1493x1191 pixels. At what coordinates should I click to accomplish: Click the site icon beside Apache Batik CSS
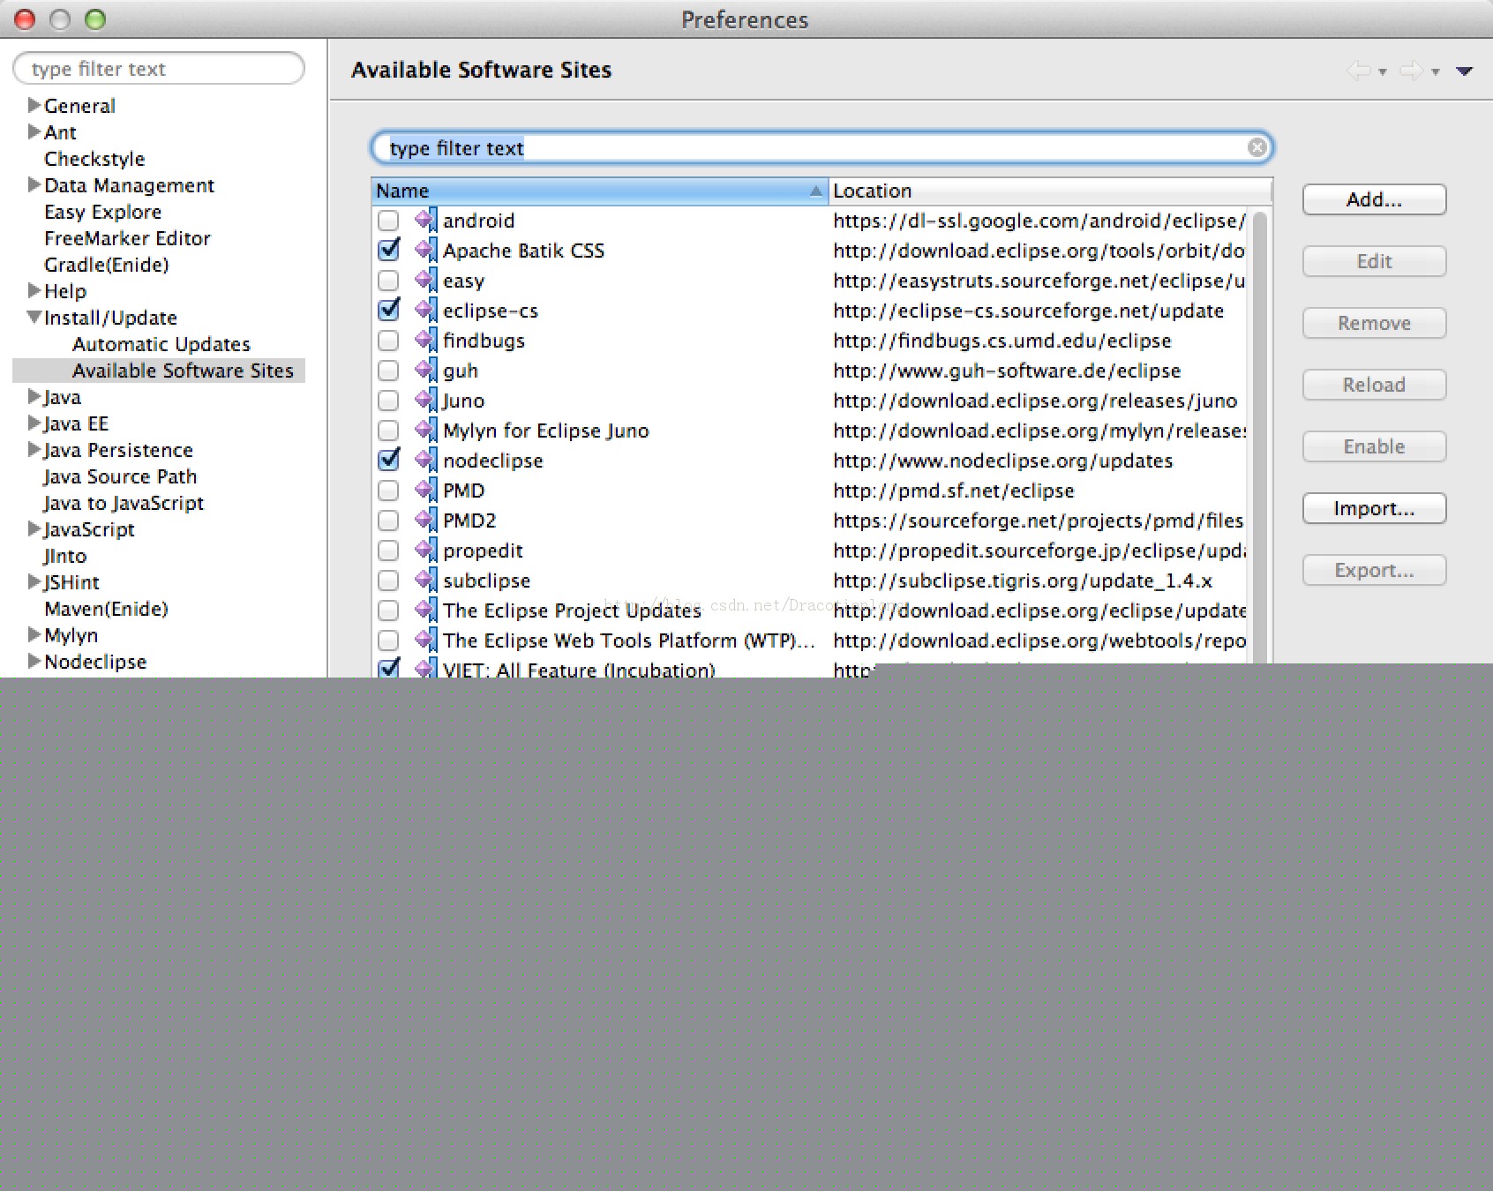click(x=426, y=250)
